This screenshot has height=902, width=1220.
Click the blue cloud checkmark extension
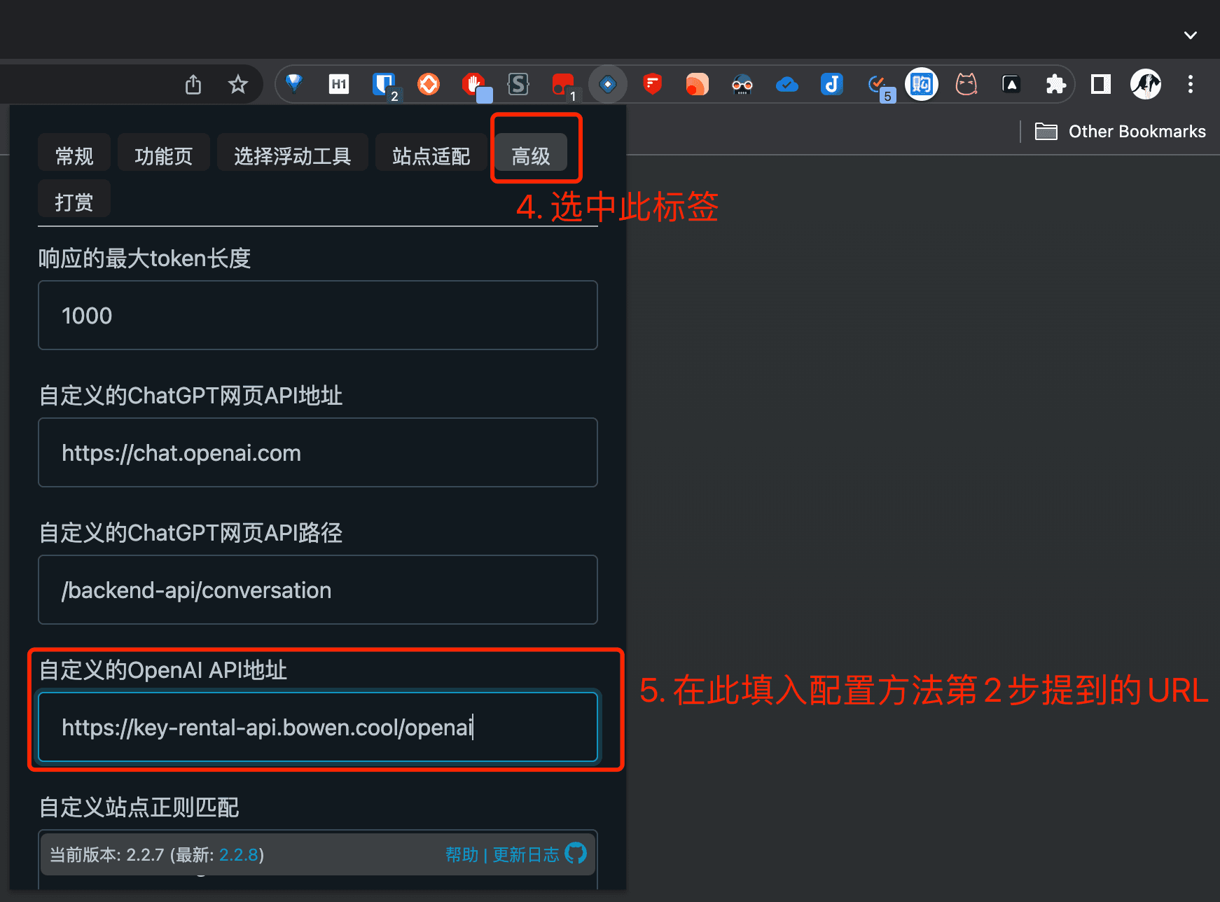point(787,85)
